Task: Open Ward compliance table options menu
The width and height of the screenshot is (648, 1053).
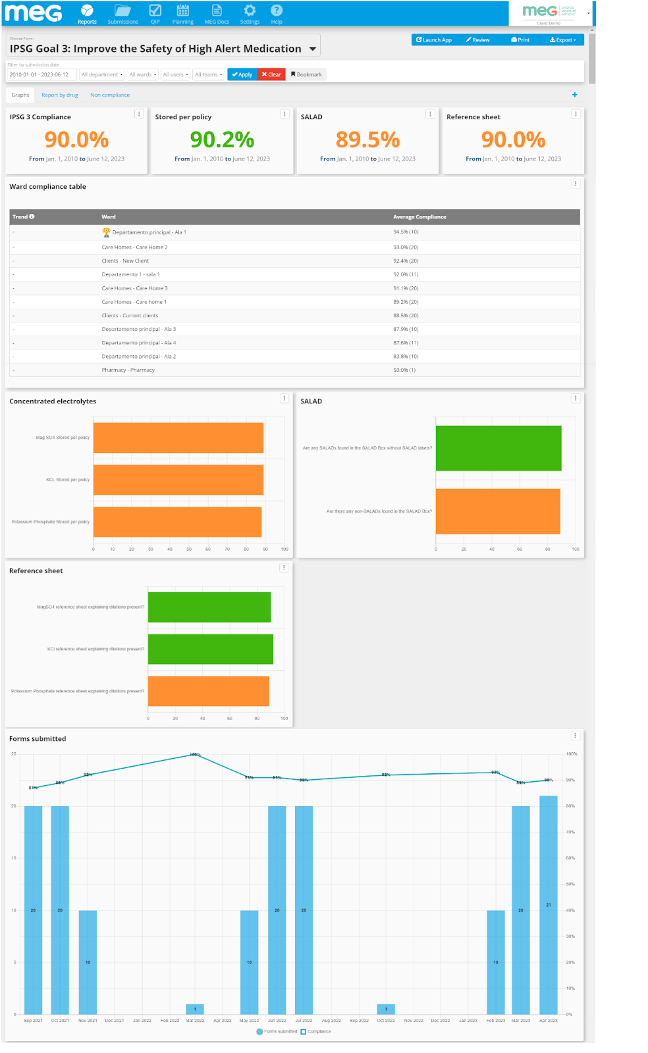Action: [x=576, y=184]
